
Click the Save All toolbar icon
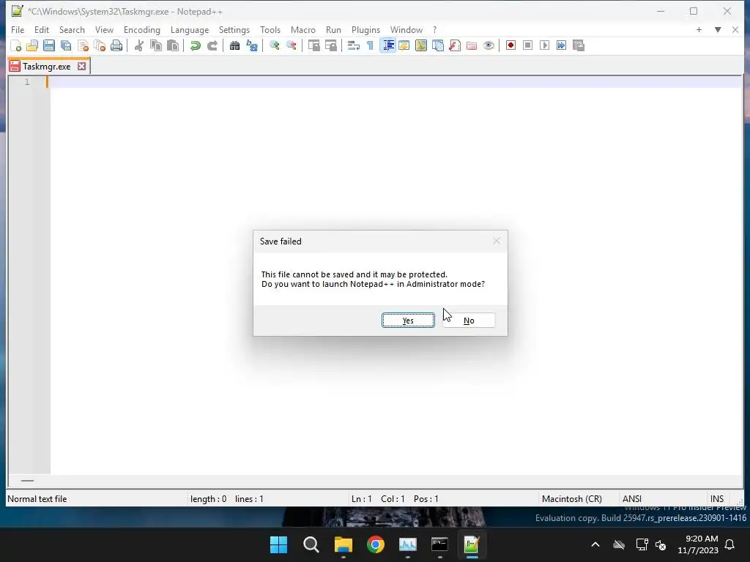[66, 45]
